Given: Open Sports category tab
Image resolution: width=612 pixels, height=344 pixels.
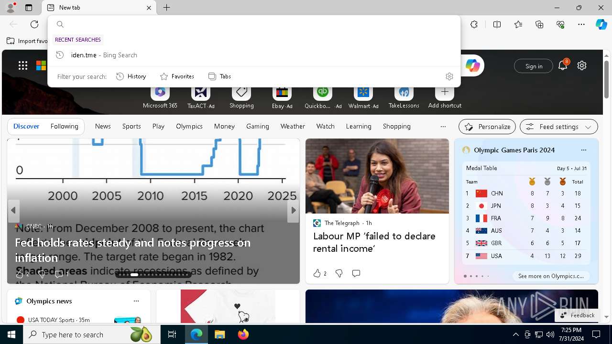Looking at the screenshot, I should coord(131,127).
